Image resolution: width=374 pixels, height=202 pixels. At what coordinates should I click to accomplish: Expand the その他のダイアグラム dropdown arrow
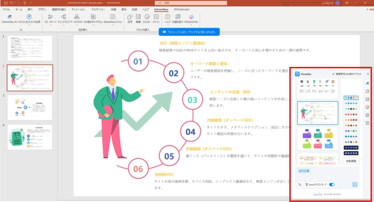pyautogui.click(x=93, y=25)
